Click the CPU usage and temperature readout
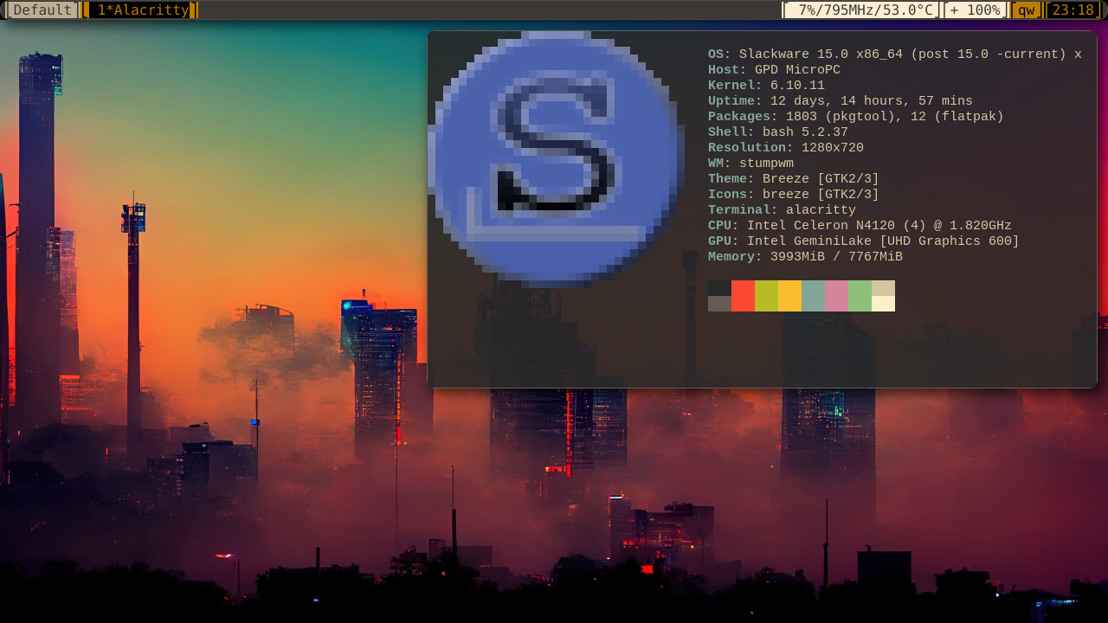 pos(861,10)
